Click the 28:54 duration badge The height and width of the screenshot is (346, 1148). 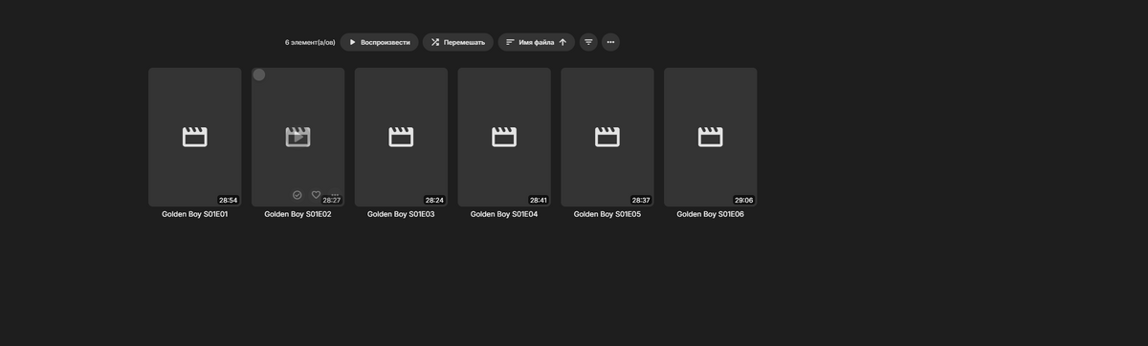click(x=228, y=200)
